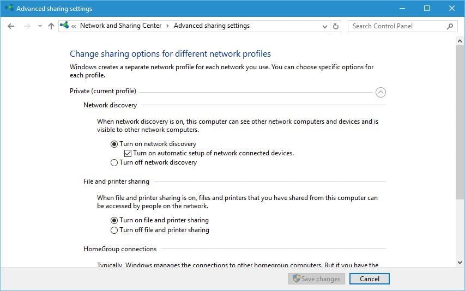Maximize the Advanced sharing settings window
This screenshot has width=465, height=291.
427,8
